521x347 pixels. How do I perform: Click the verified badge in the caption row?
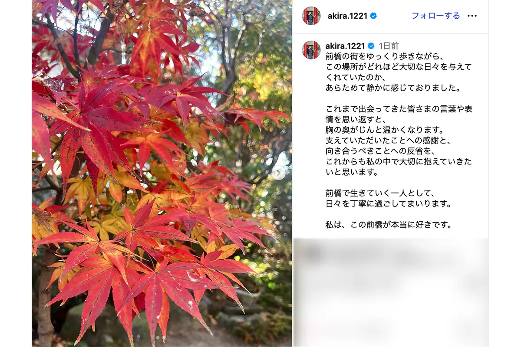pos(371,46)
